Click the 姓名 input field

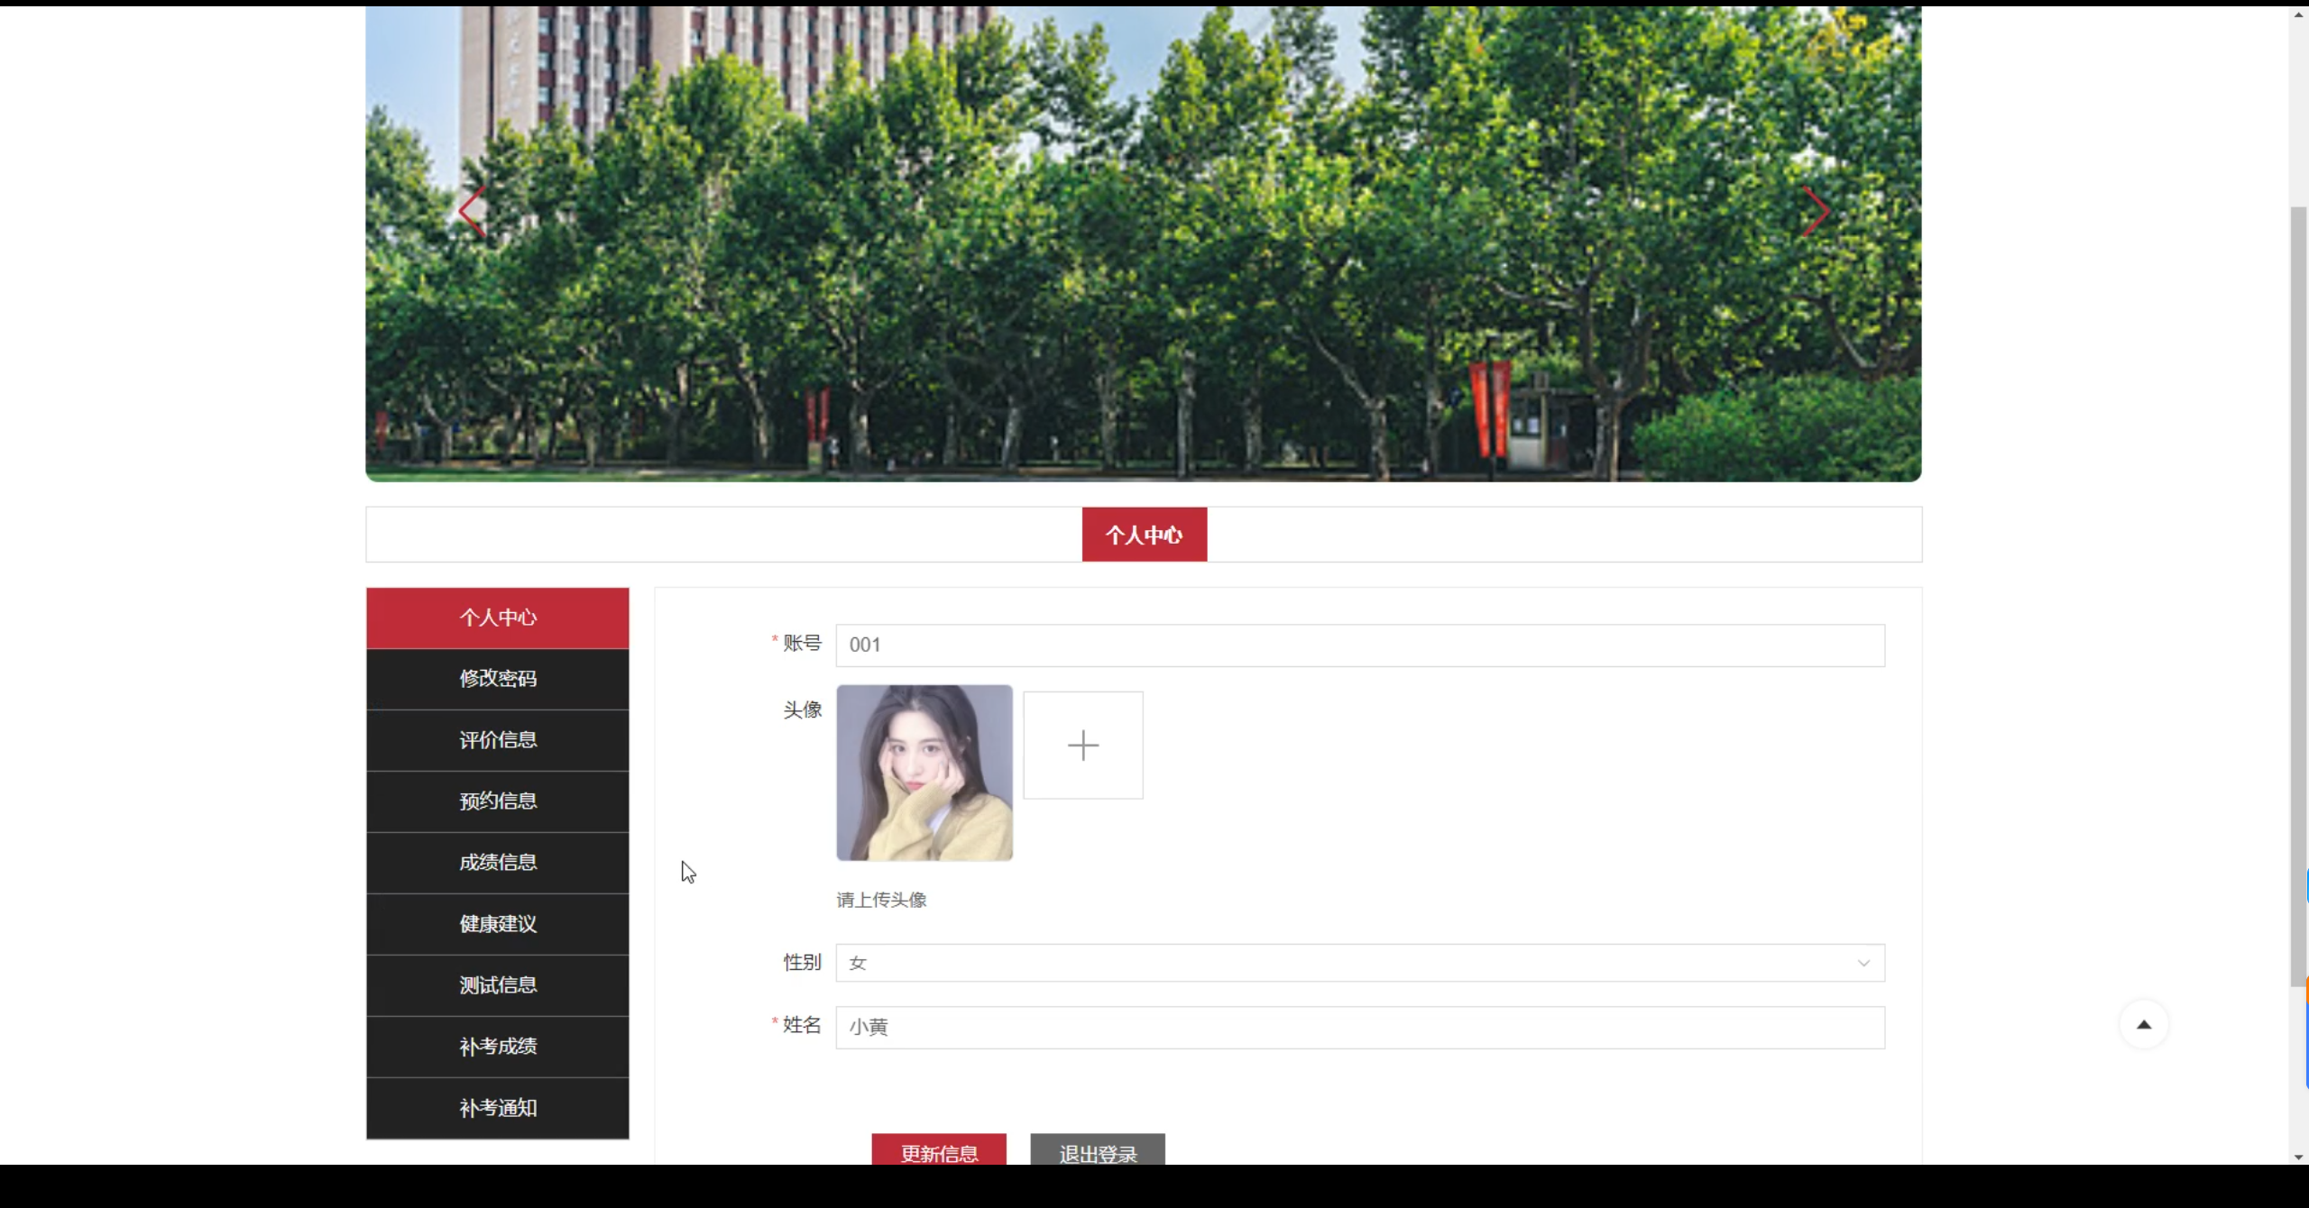[x=1359, y=1028]
